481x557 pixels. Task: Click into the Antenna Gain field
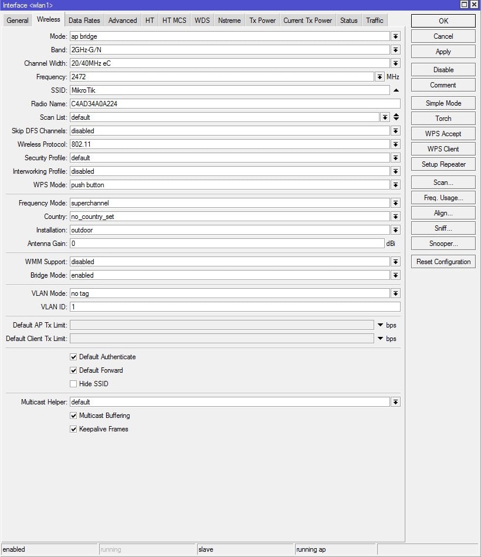point(227,244)
